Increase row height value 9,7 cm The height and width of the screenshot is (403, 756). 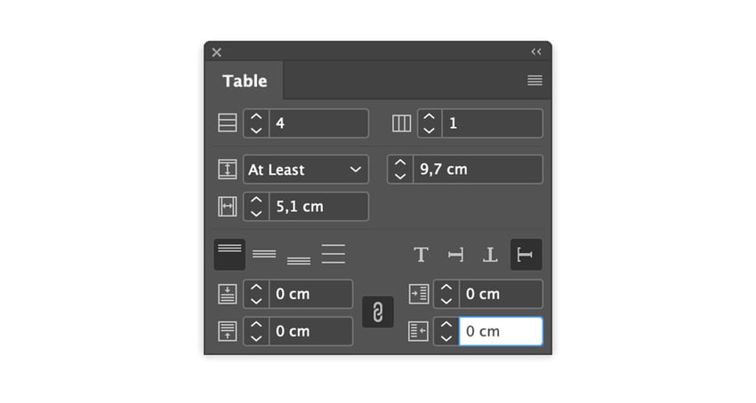point(400,162)
